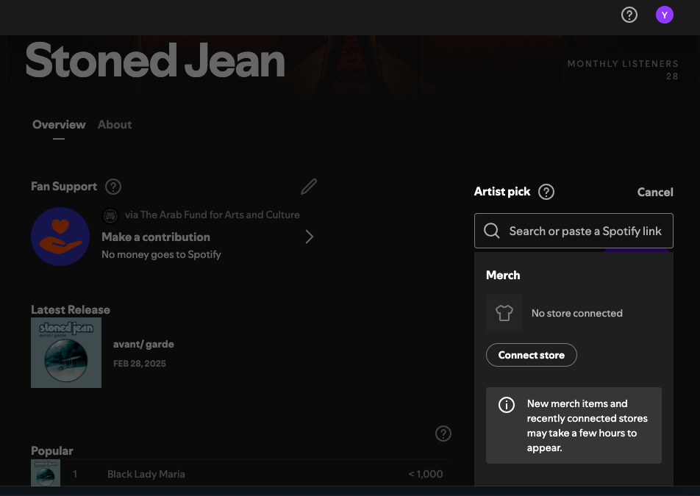Click the Fan Support heart-in-hand icon
700x496 pixels.
click(60, 237)
